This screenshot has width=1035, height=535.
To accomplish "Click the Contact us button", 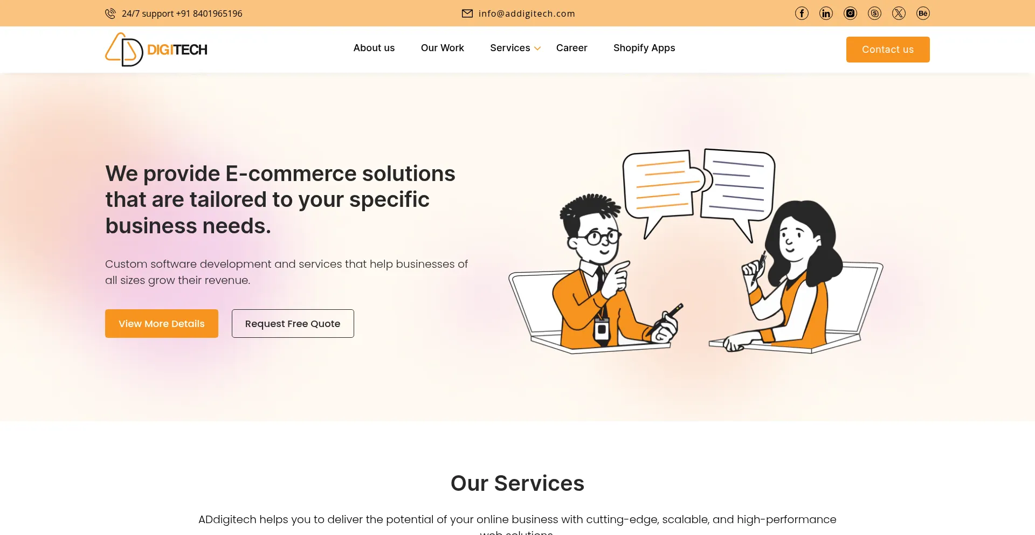I will pyautogui.click(x=888, y=50).
